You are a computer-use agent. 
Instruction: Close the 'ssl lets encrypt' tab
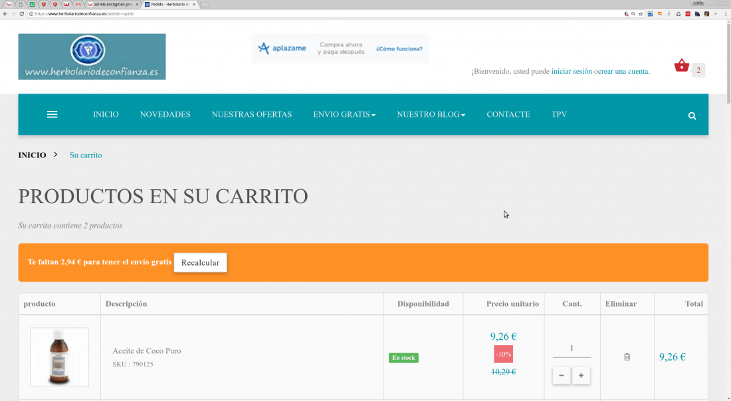pyautogui.click(x=137, y=4)
